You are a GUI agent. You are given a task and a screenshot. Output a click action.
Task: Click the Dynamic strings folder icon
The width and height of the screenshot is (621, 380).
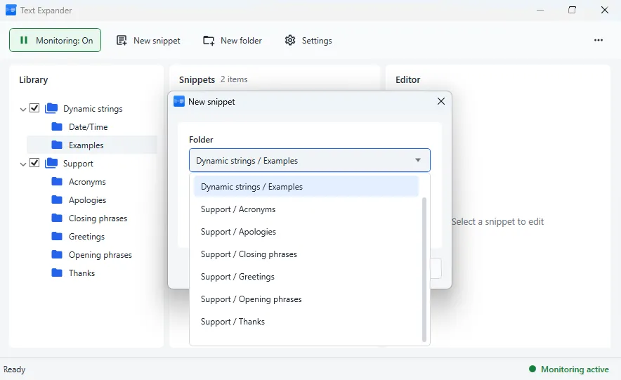coord(51,108)
